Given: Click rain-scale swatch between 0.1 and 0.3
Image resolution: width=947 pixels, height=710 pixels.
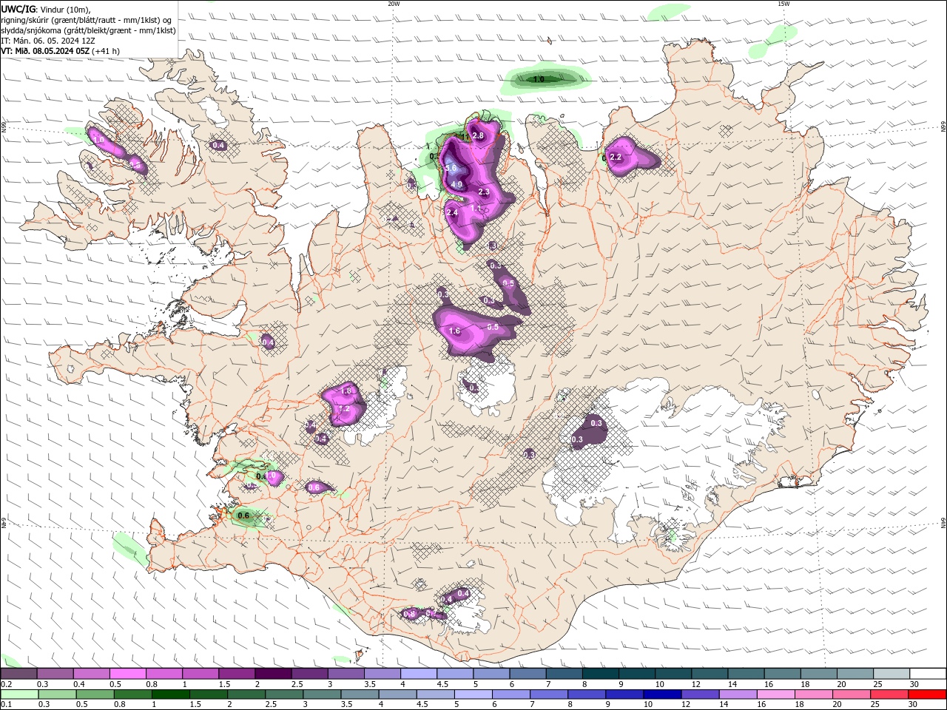Looking at the screenshot, I should (18, 694).
